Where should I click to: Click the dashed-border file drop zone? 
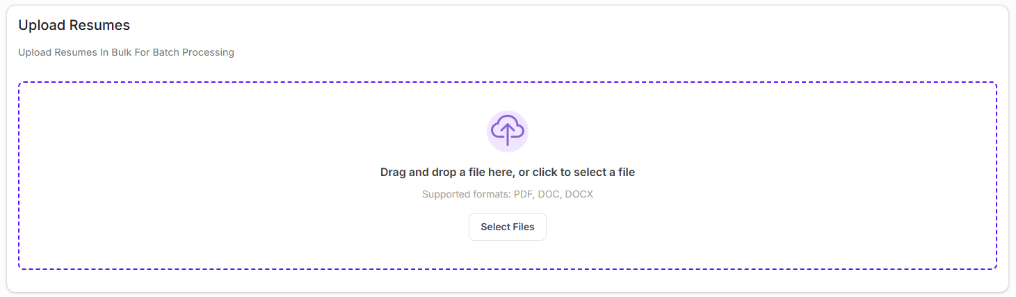[209, 174]
